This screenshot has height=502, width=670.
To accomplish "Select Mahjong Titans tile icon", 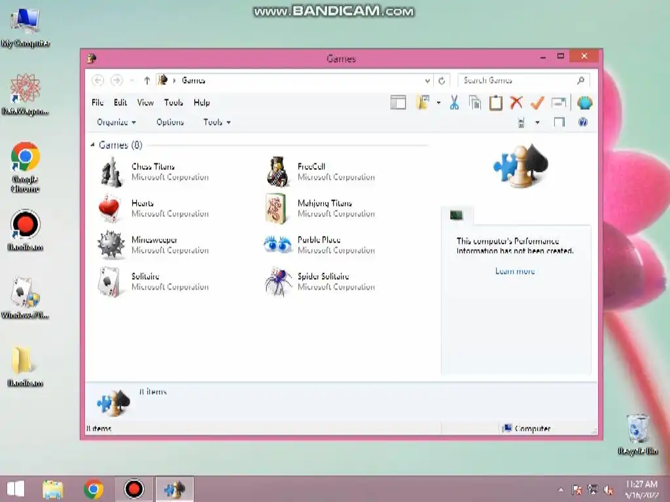I will tap(275, 209).
